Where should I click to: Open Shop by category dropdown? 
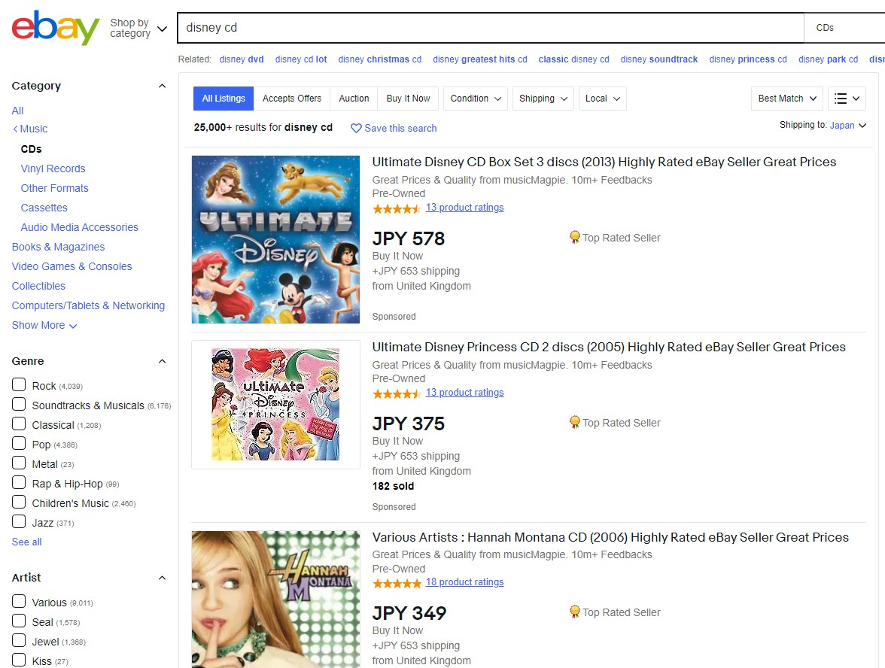click(138, 28)
